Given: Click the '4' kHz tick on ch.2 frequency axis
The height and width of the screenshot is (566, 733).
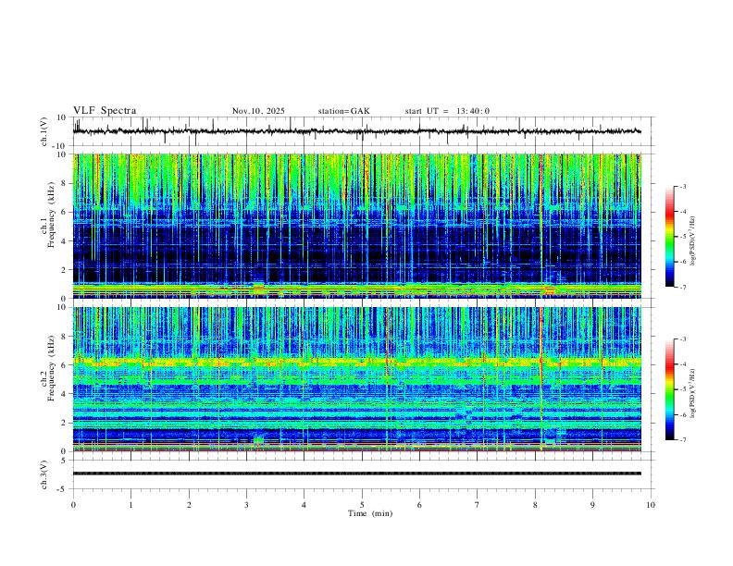Looking at the screenshot, I should click(65, 394).
